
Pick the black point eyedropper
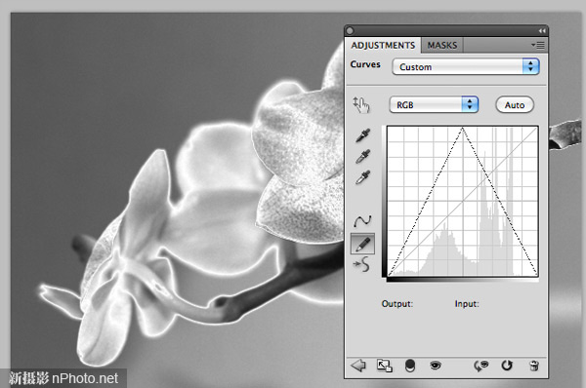[363, 136]
